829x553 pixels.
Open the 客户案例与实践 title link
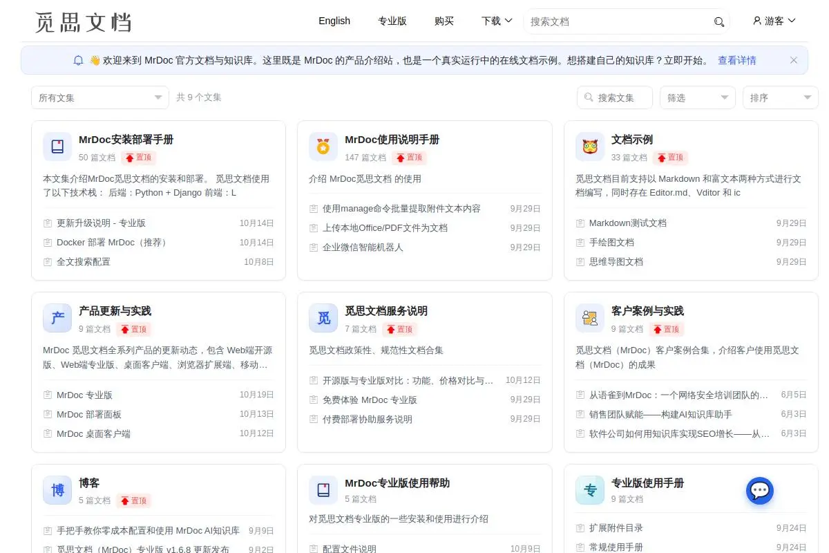pos(647,311)
